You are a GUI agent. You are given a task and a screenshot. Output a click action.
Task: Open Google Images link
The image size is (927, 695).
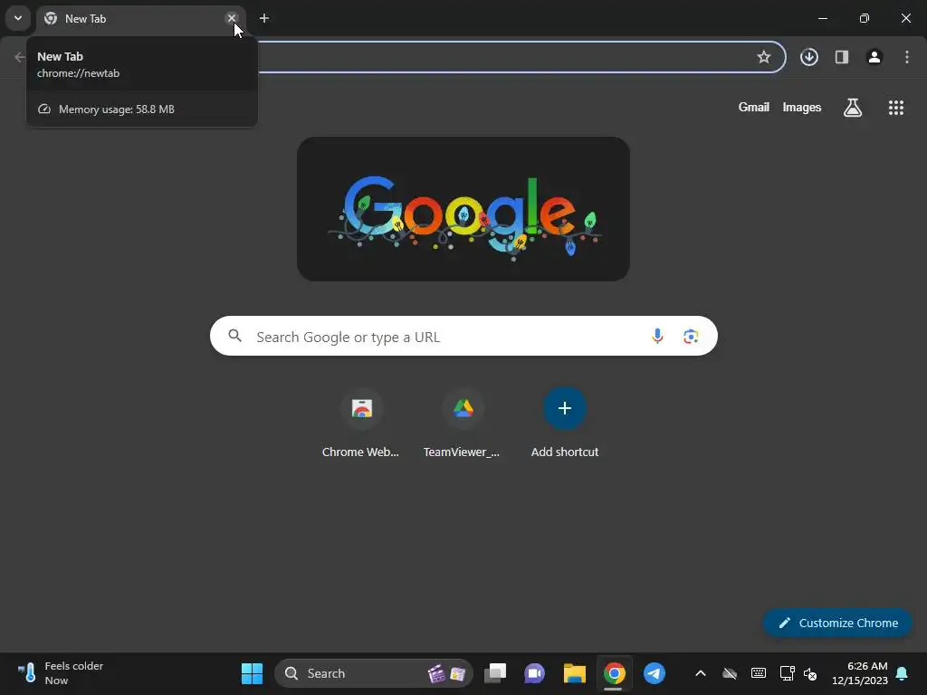pyautogui.click(x=802, y=107)
